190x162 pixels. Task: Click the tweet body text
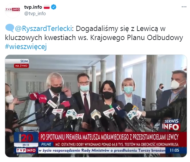pos(94,37)
